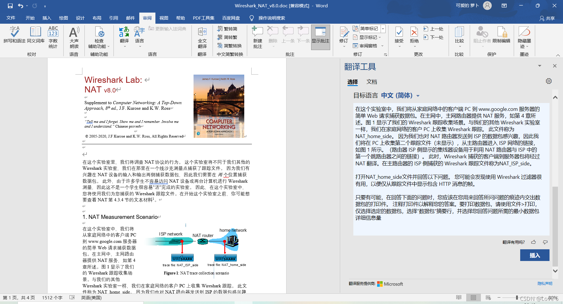This screenshot has width=563, height=304.
Task: Click full-text translation (全文翻译)
Action: pyautogui.click(x=202, y=37)
